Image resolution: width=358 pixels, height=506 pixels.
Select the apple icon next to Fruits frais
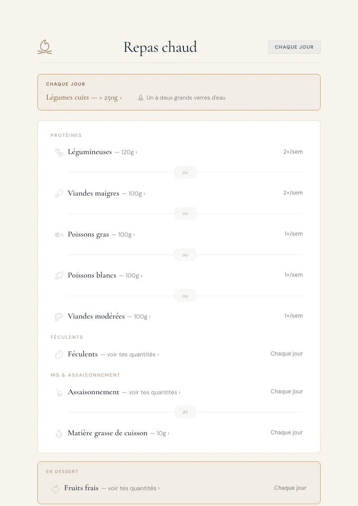(x=56, y=488)
